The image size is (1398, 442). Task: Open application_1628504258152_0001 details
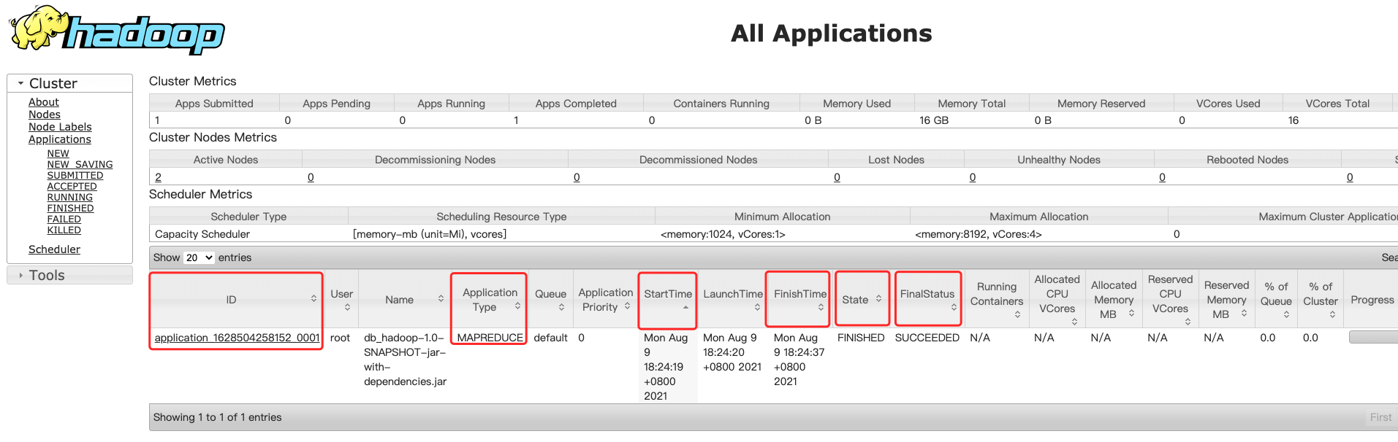(x=237, y=338)
